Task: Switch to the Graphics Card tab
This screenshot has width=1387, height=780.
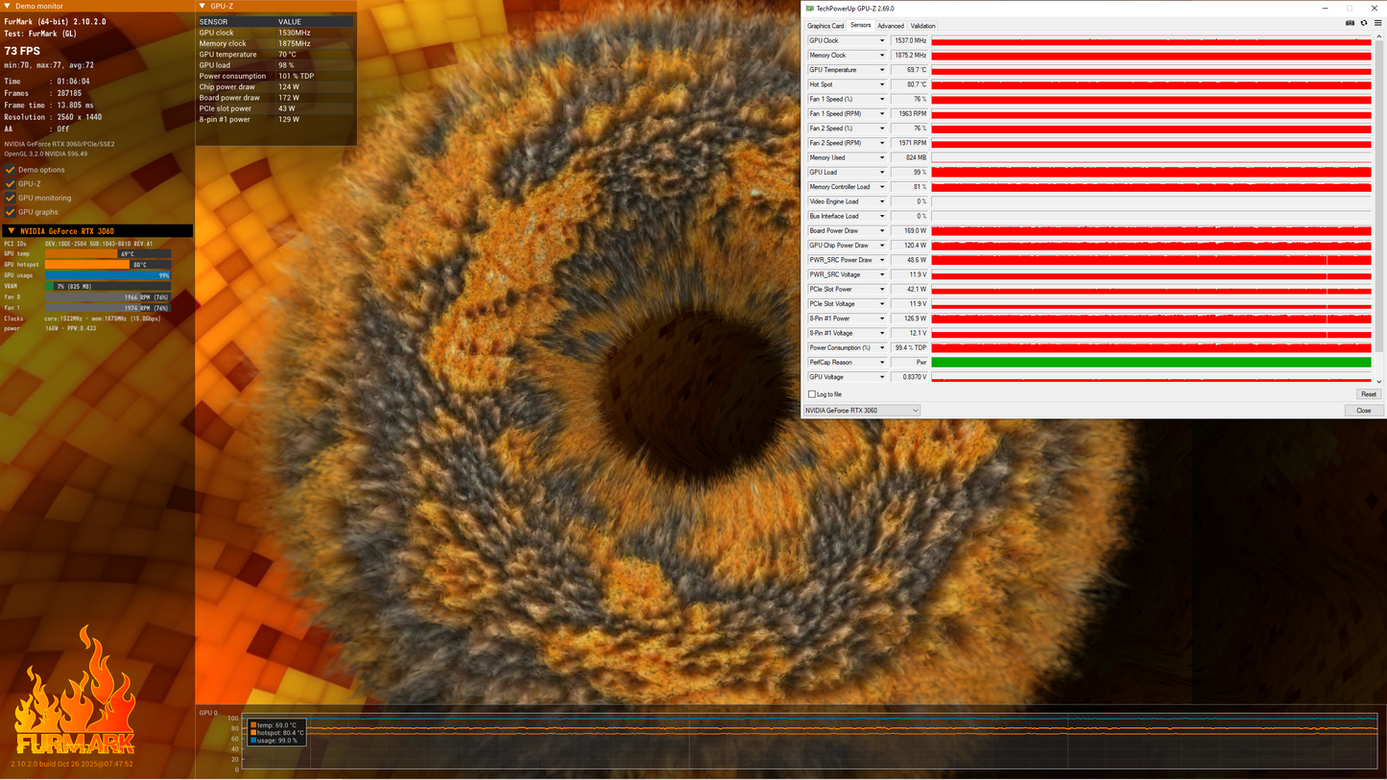Action: pyautogui.click(x=825, y=26)
